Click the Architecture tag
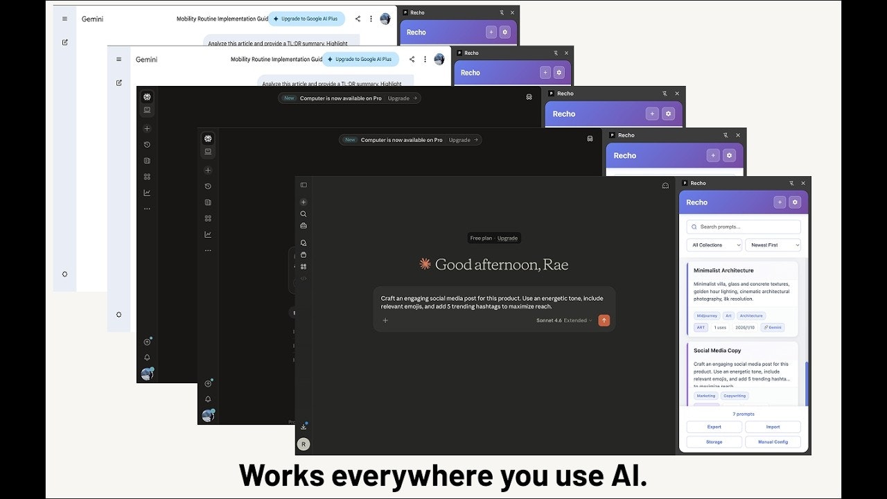The height and width of the screenshot is (499, 887). click(751, 315)
